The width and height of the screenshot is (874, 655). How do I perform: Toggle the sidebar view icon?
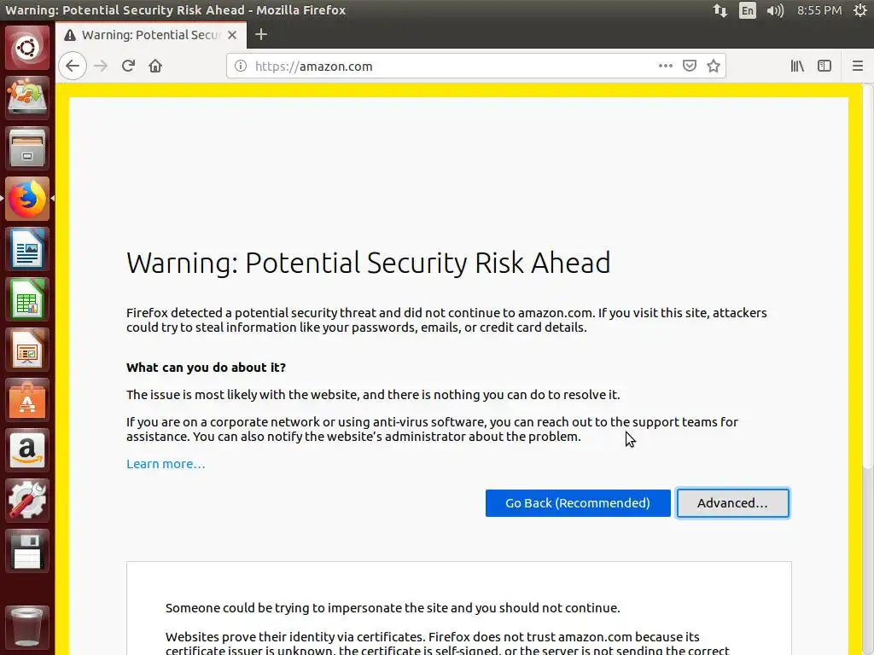824,66
